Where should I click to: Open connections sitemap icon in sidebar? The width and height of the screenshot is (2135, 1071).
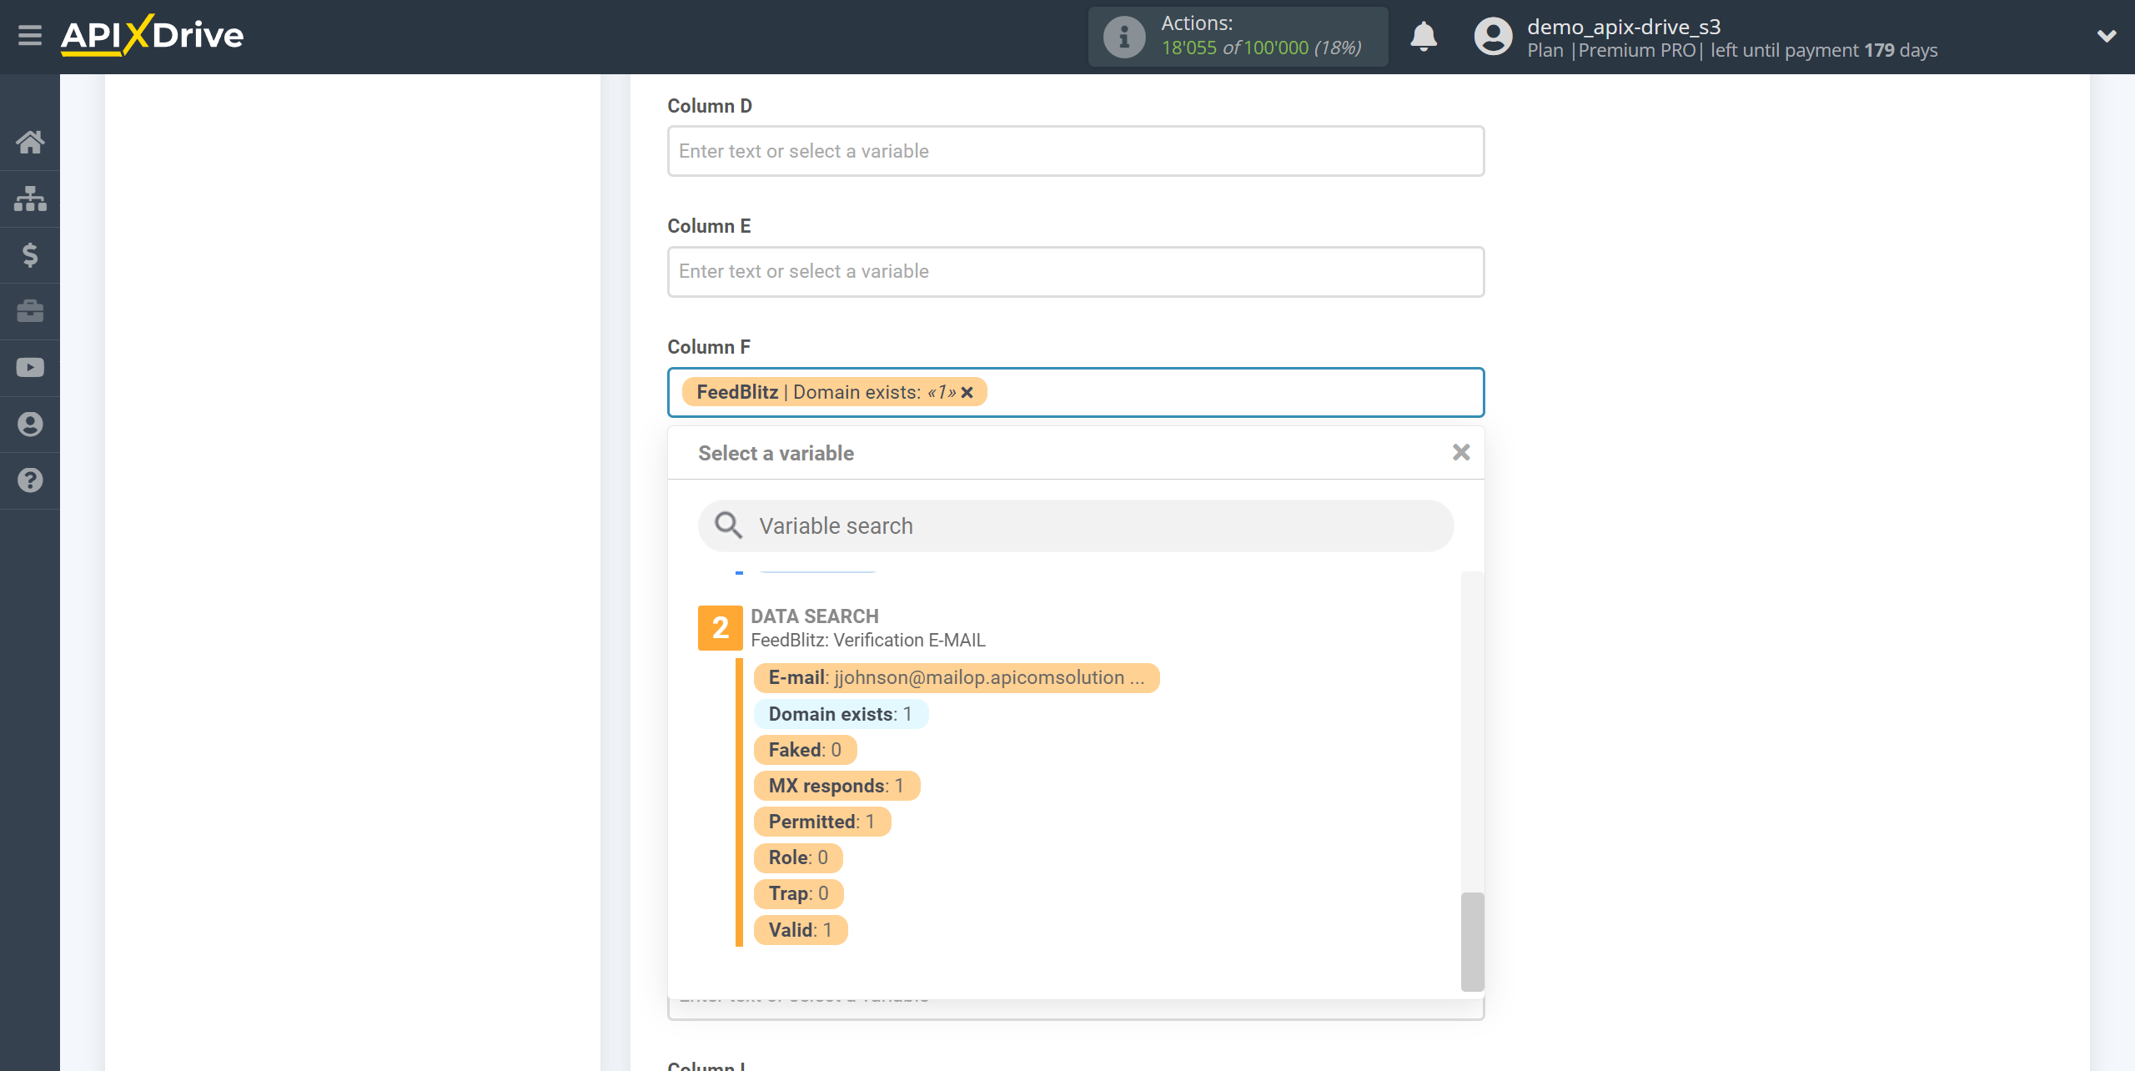(30, 199)
